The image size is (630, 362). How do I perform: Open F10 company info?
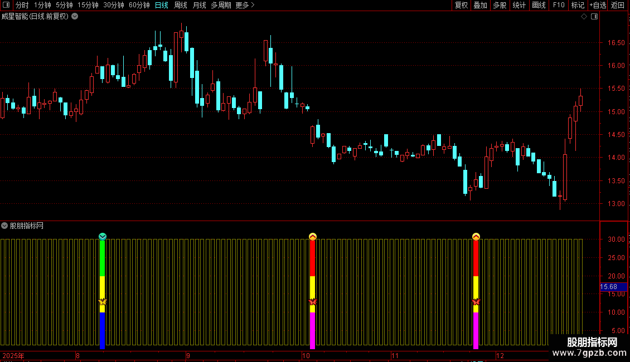(x=559, y=5)
